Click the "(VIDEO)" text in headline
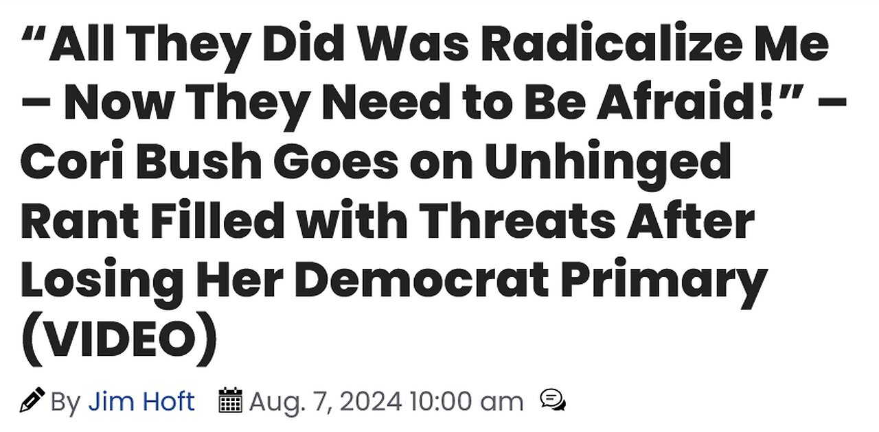This screenshot has height=432, width=879. [119, 341]
